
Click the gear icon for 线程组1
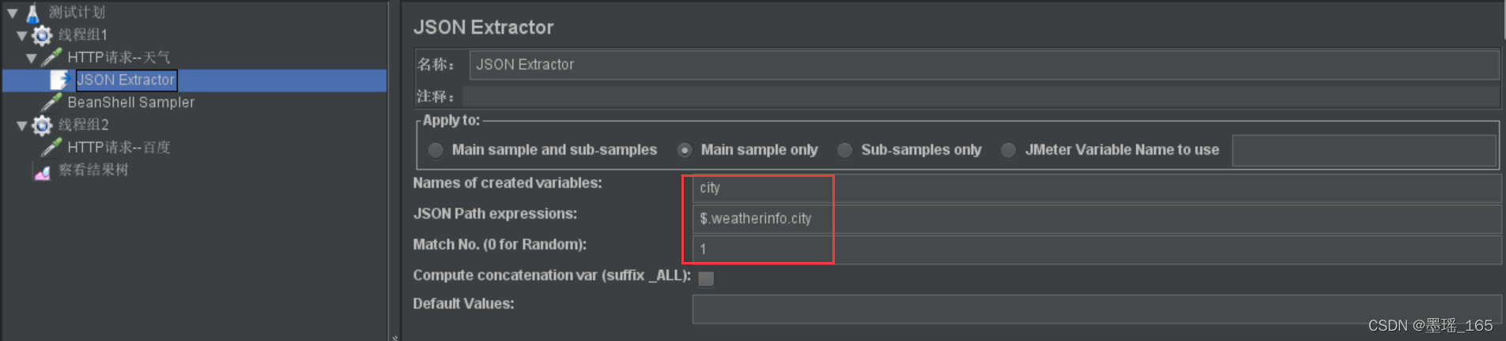point(42,35)
